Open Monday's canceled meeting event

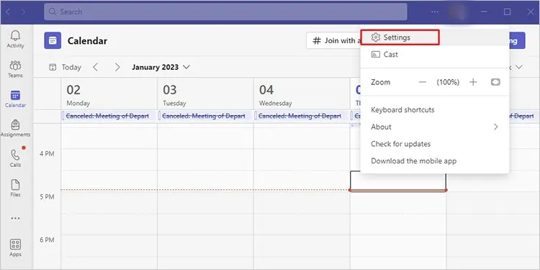[109, 116]
